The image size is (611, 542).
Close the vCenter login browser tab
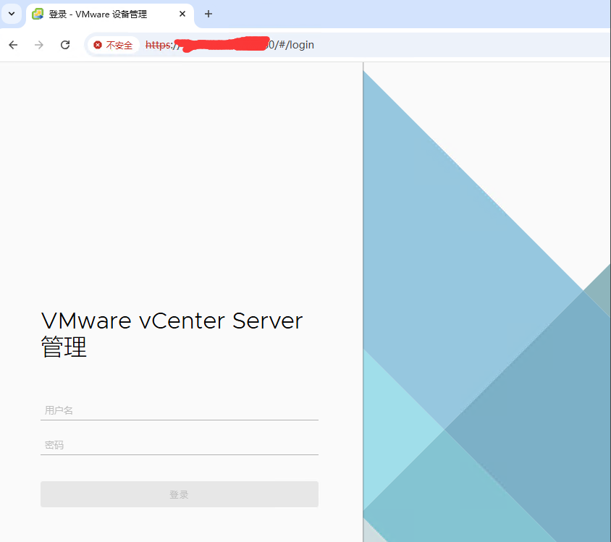(182, 14)
